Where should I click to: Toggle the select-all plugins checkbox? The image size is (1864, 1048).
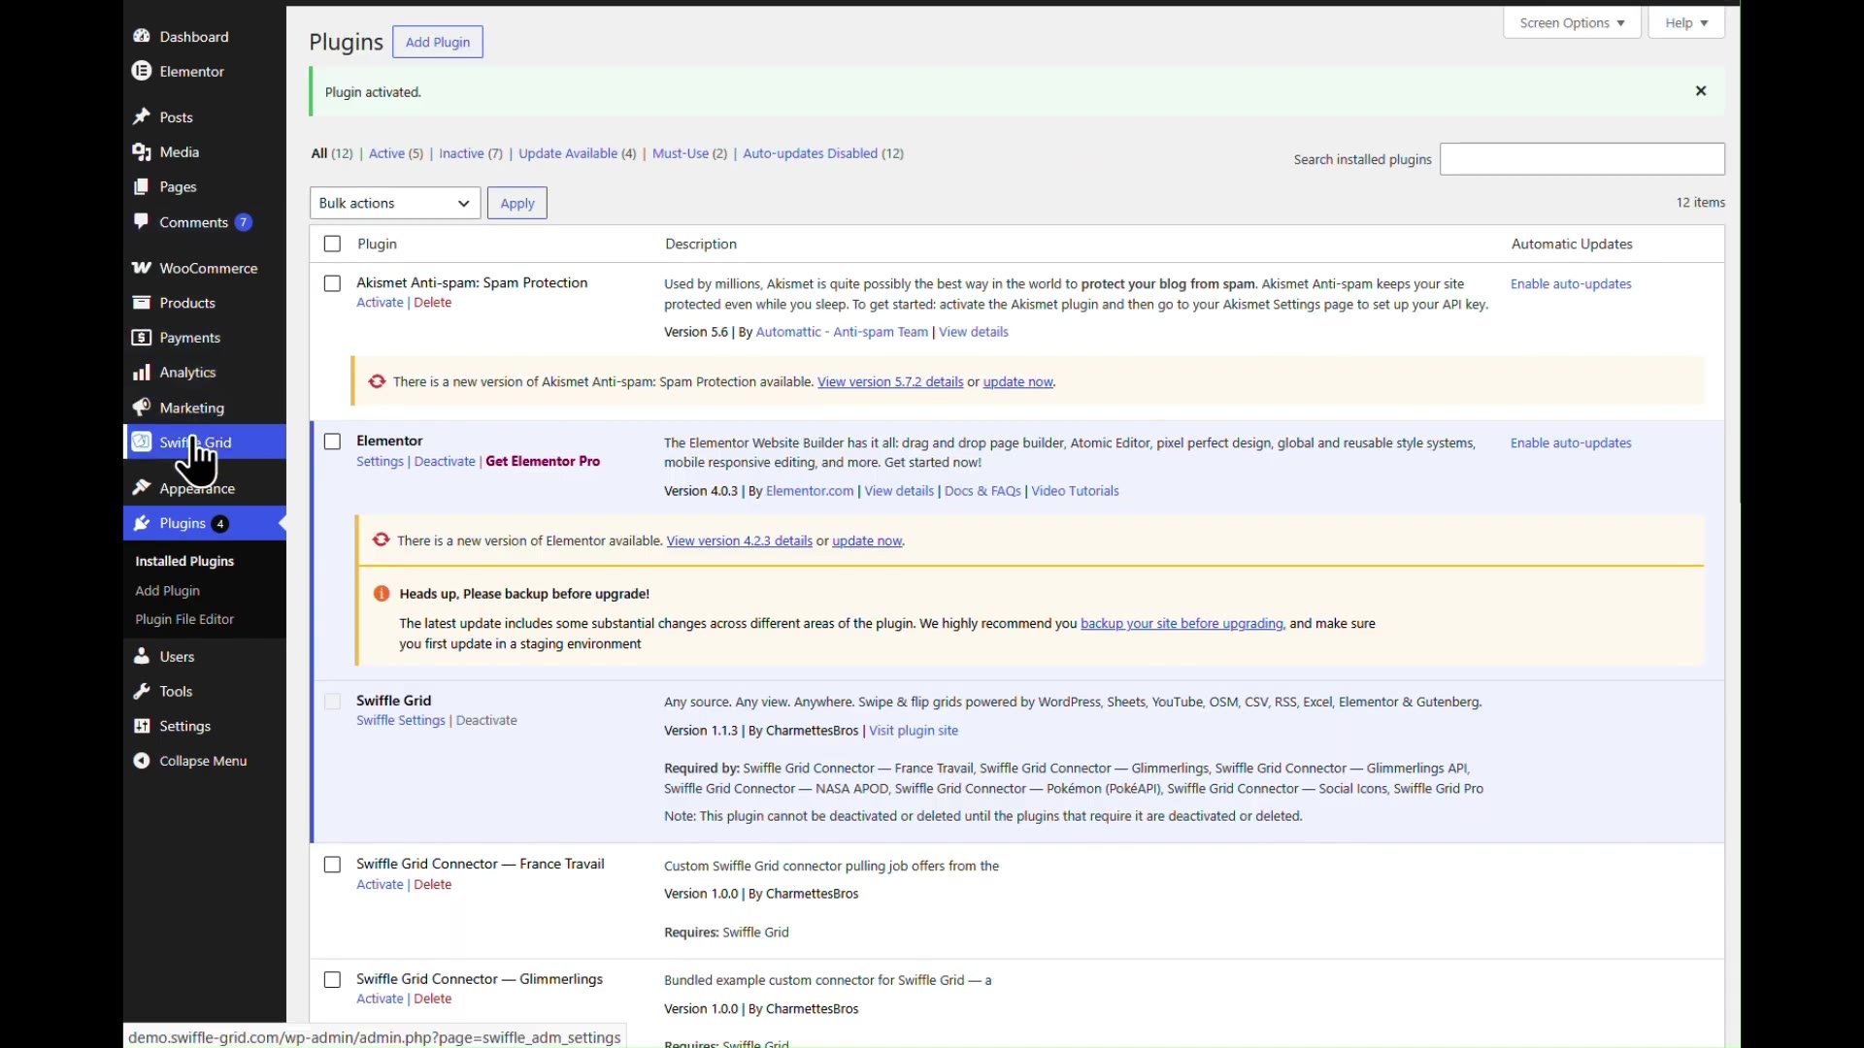click(x=332, y=244)
